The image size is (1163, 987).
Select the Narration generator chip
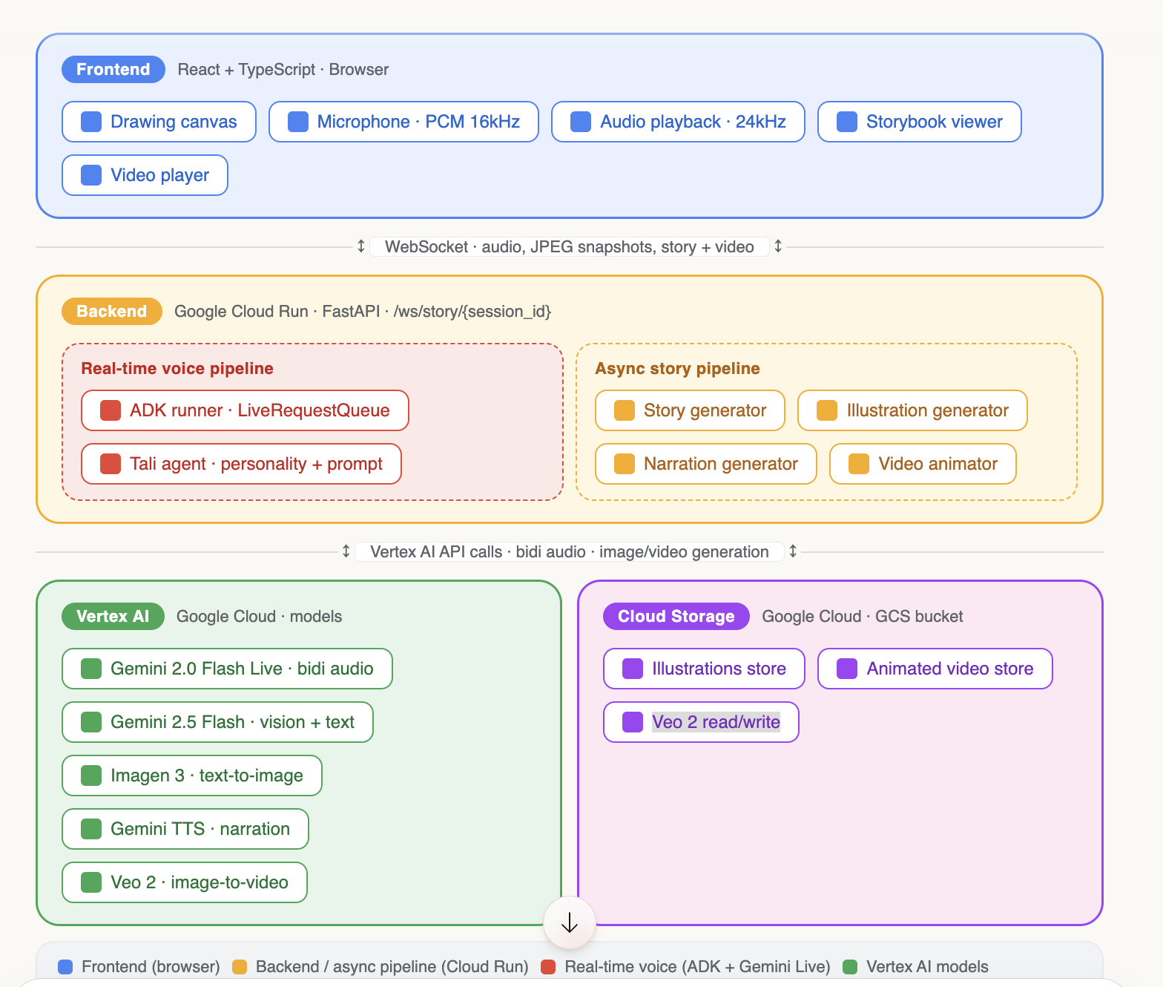706,464
